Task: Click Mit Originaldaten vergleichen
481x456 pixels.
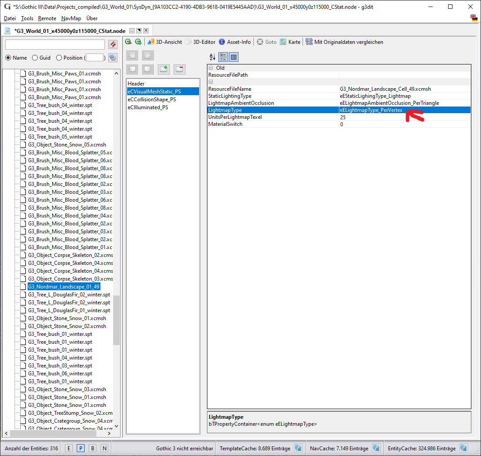Action: pos(344,42)
